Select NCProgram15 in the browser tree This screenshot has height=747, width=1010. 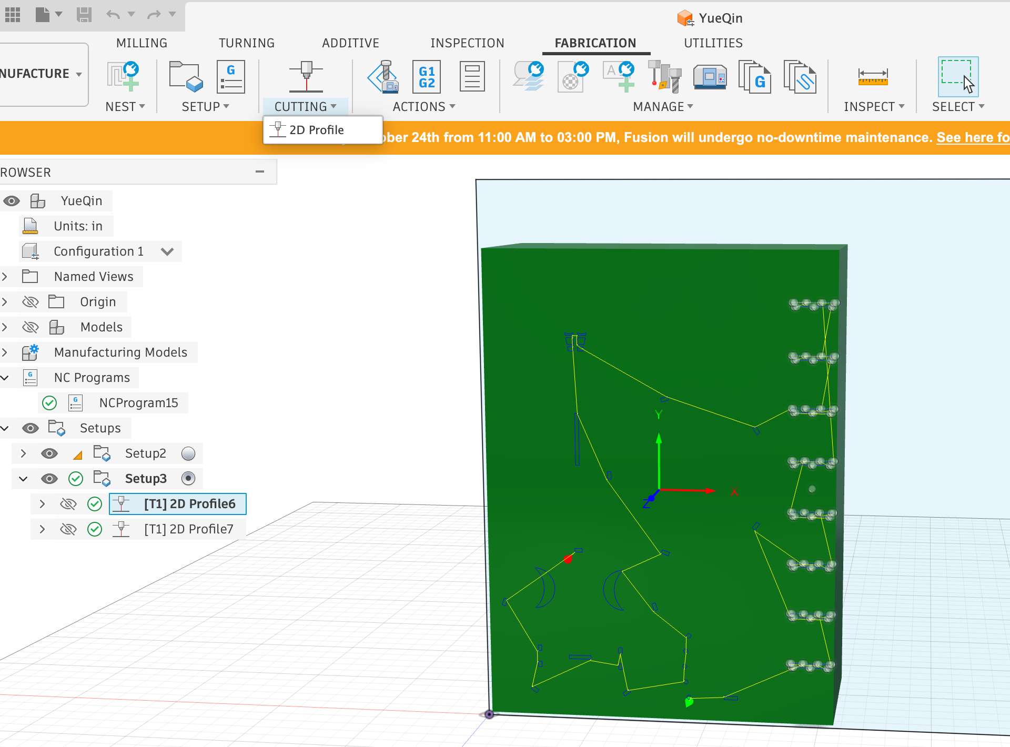click(138, 403)
